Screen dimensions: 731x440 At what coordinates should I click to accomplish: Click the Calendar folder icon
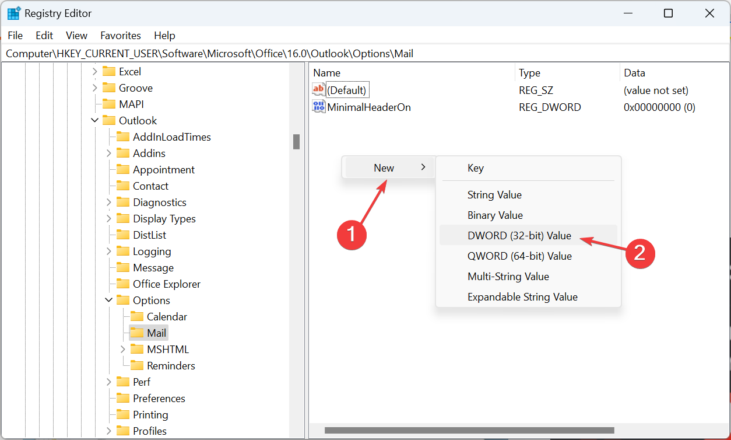[137, 317]
